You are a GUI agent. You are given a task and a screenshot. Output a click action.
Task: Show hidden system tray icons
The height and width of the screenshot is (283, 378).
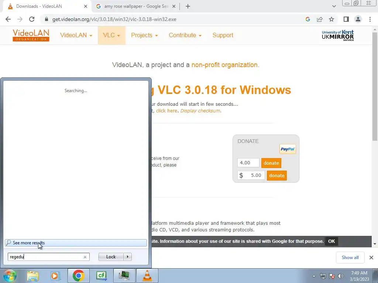pyautogui.click(x=314, y=276)
